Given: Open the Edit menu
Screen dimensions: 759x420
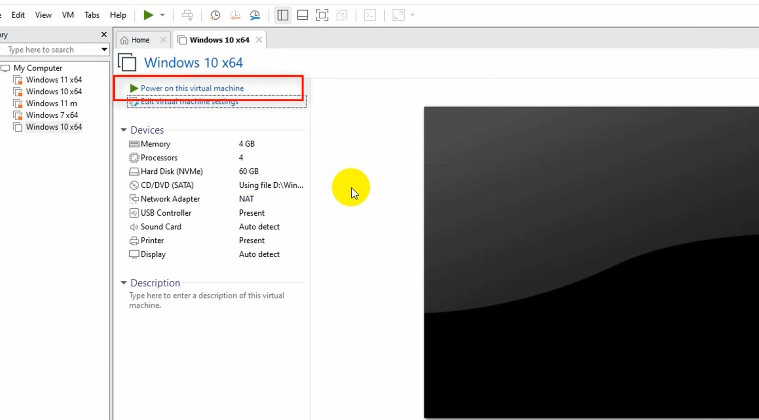Looking at the screenshot, I should point(18,15).
